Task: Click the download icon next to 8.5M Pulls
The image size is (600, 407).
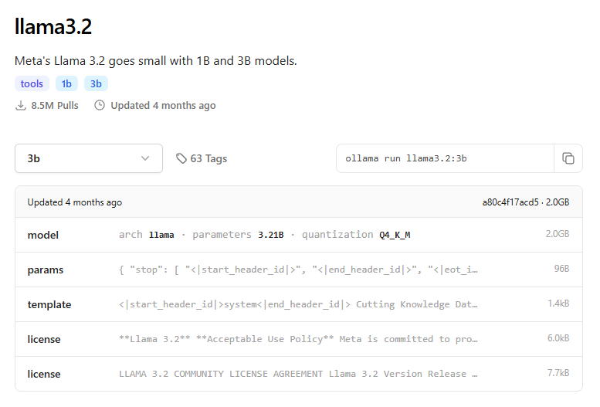Action: pos(21,105)
